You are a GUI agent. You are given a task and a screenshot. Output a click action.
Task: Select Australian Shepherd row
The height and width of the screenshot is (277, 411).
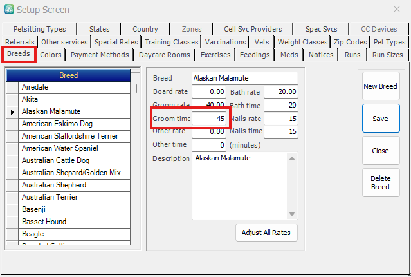[x=74, y=185]
